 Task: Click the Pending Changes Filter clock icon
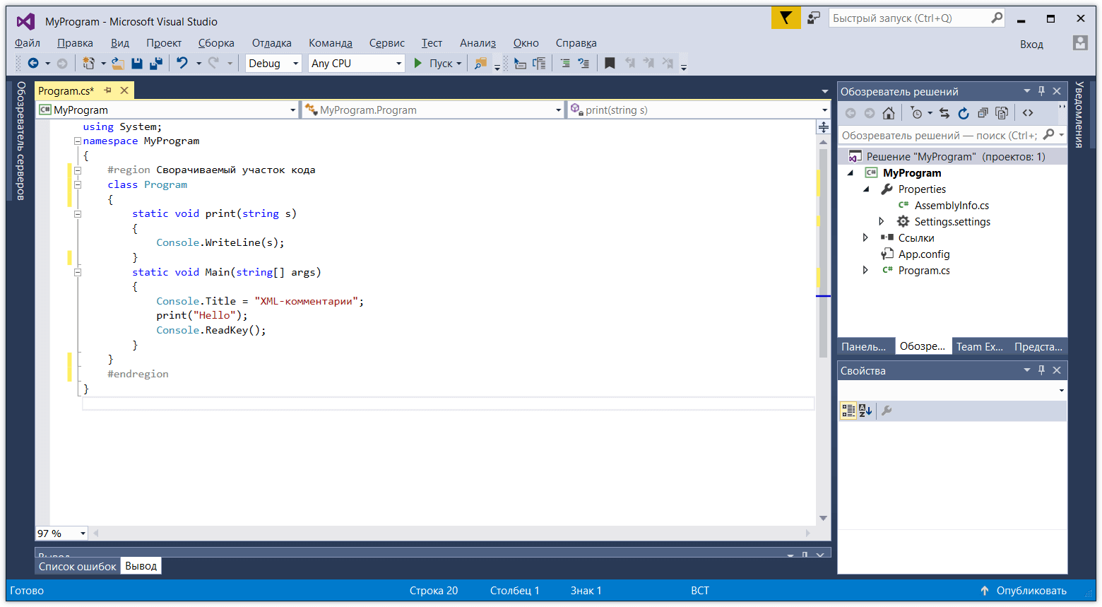tap(917, 113)
